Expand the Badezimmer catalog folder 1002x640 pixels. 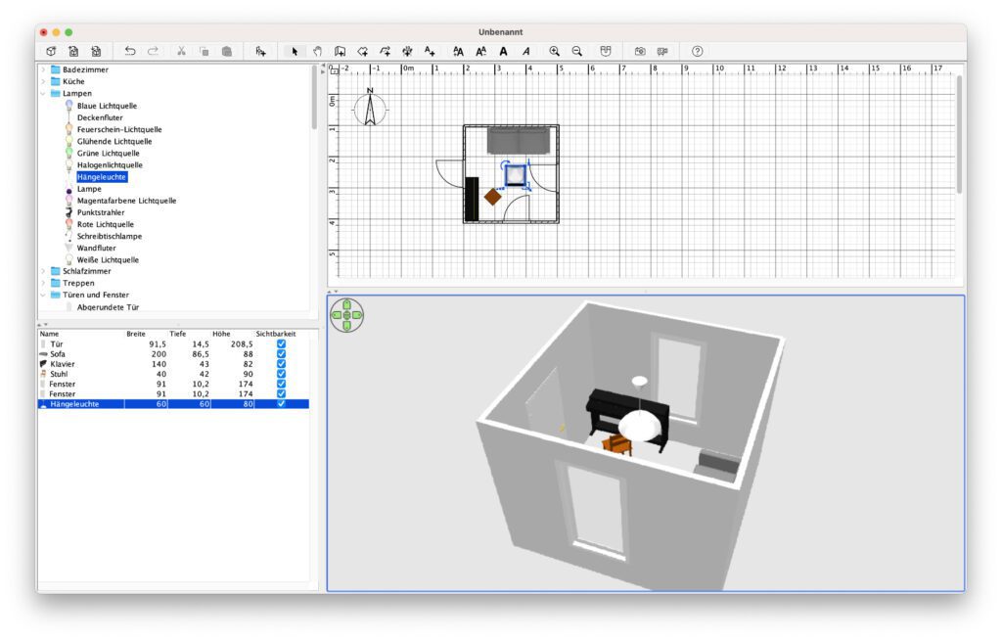coord(43,69)
